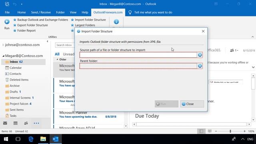Browse for parent folder
This screenshot has height=144, width=256.
[x=200, y=66]
